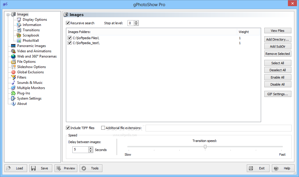The image size is (299, 177).
Task: Open the Multiple Monitors page
Action: click(x=31, y=88)
